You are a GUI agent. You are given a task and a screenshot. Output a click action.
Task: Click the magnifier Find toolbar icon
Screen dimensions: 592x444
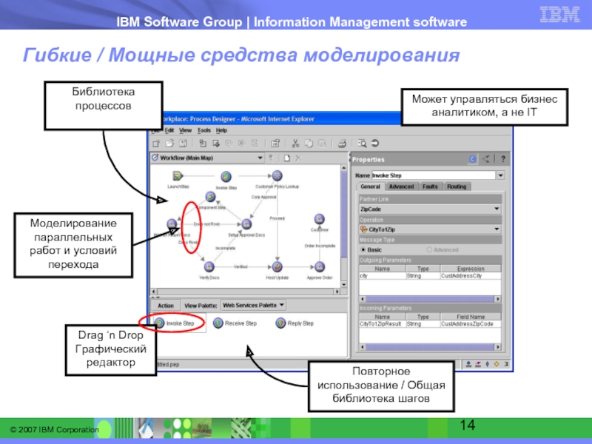coord(362,144)
